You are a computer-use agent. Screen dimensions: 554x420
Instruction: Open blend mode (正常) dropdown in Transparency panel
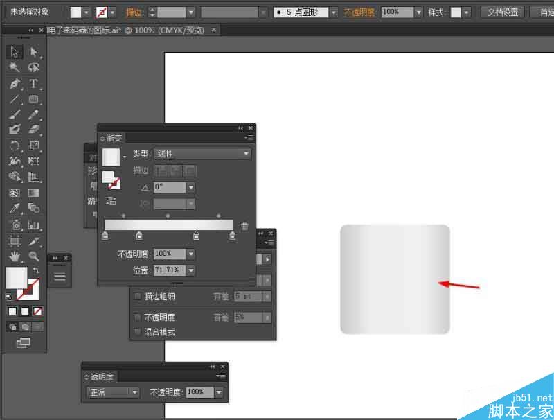(113, 392)
